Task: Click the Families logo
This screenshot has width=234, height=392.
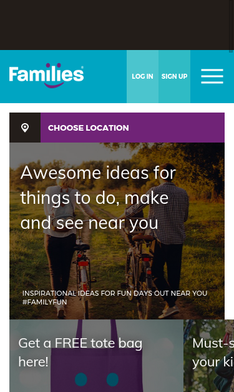Action: tap(46, 76)
